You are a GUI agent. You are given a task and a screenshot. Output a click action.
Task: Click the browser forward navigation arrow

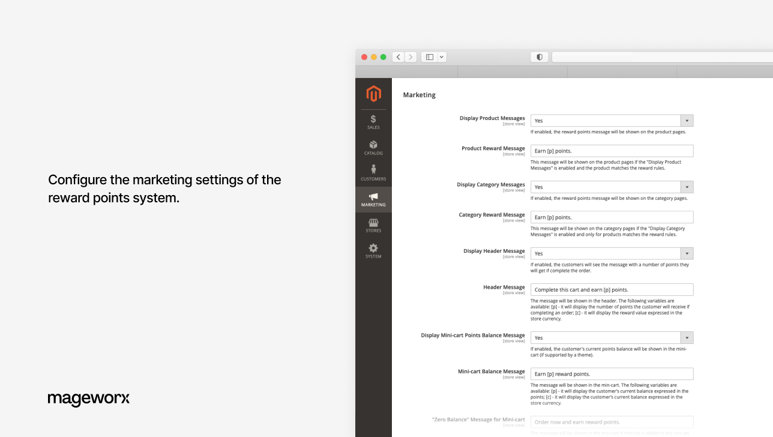[411, 56]
